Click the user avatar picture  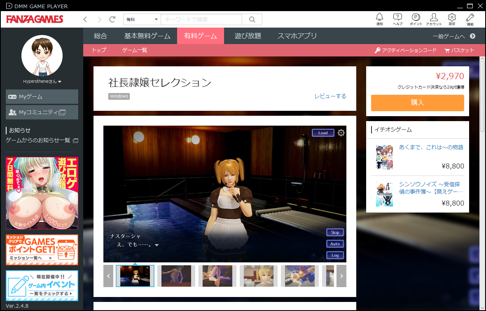click(42, 56)
